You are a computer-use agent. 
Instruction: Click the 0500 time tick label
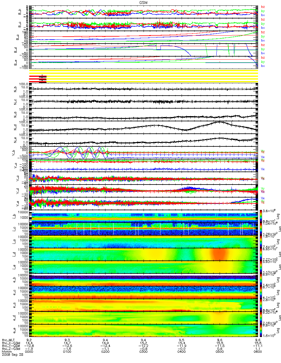click(x=220, y=351)
